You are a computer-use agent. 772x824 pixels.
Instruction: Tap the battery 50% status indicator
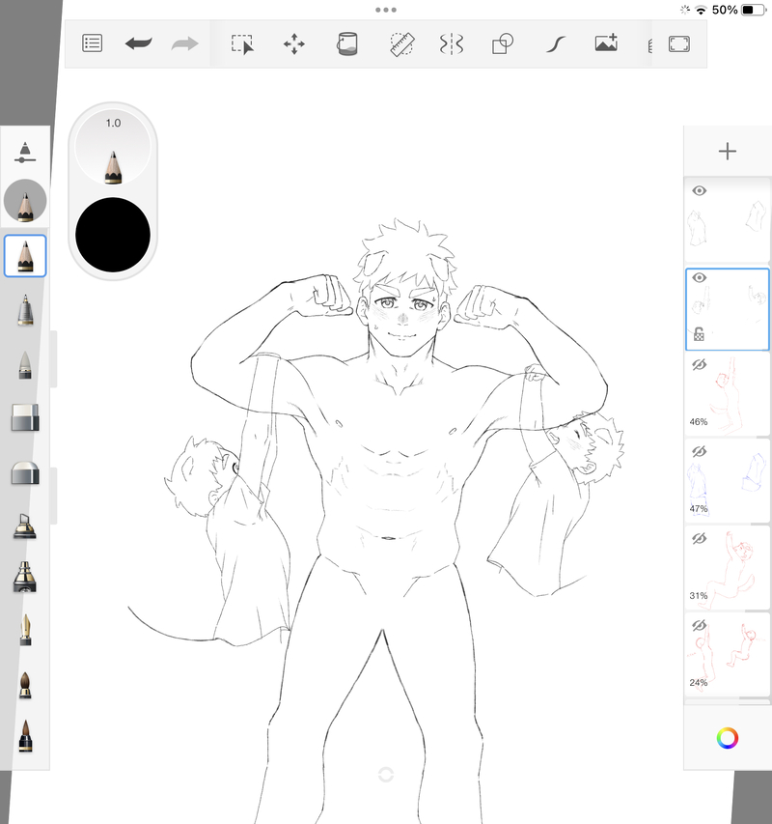[739, 10]
